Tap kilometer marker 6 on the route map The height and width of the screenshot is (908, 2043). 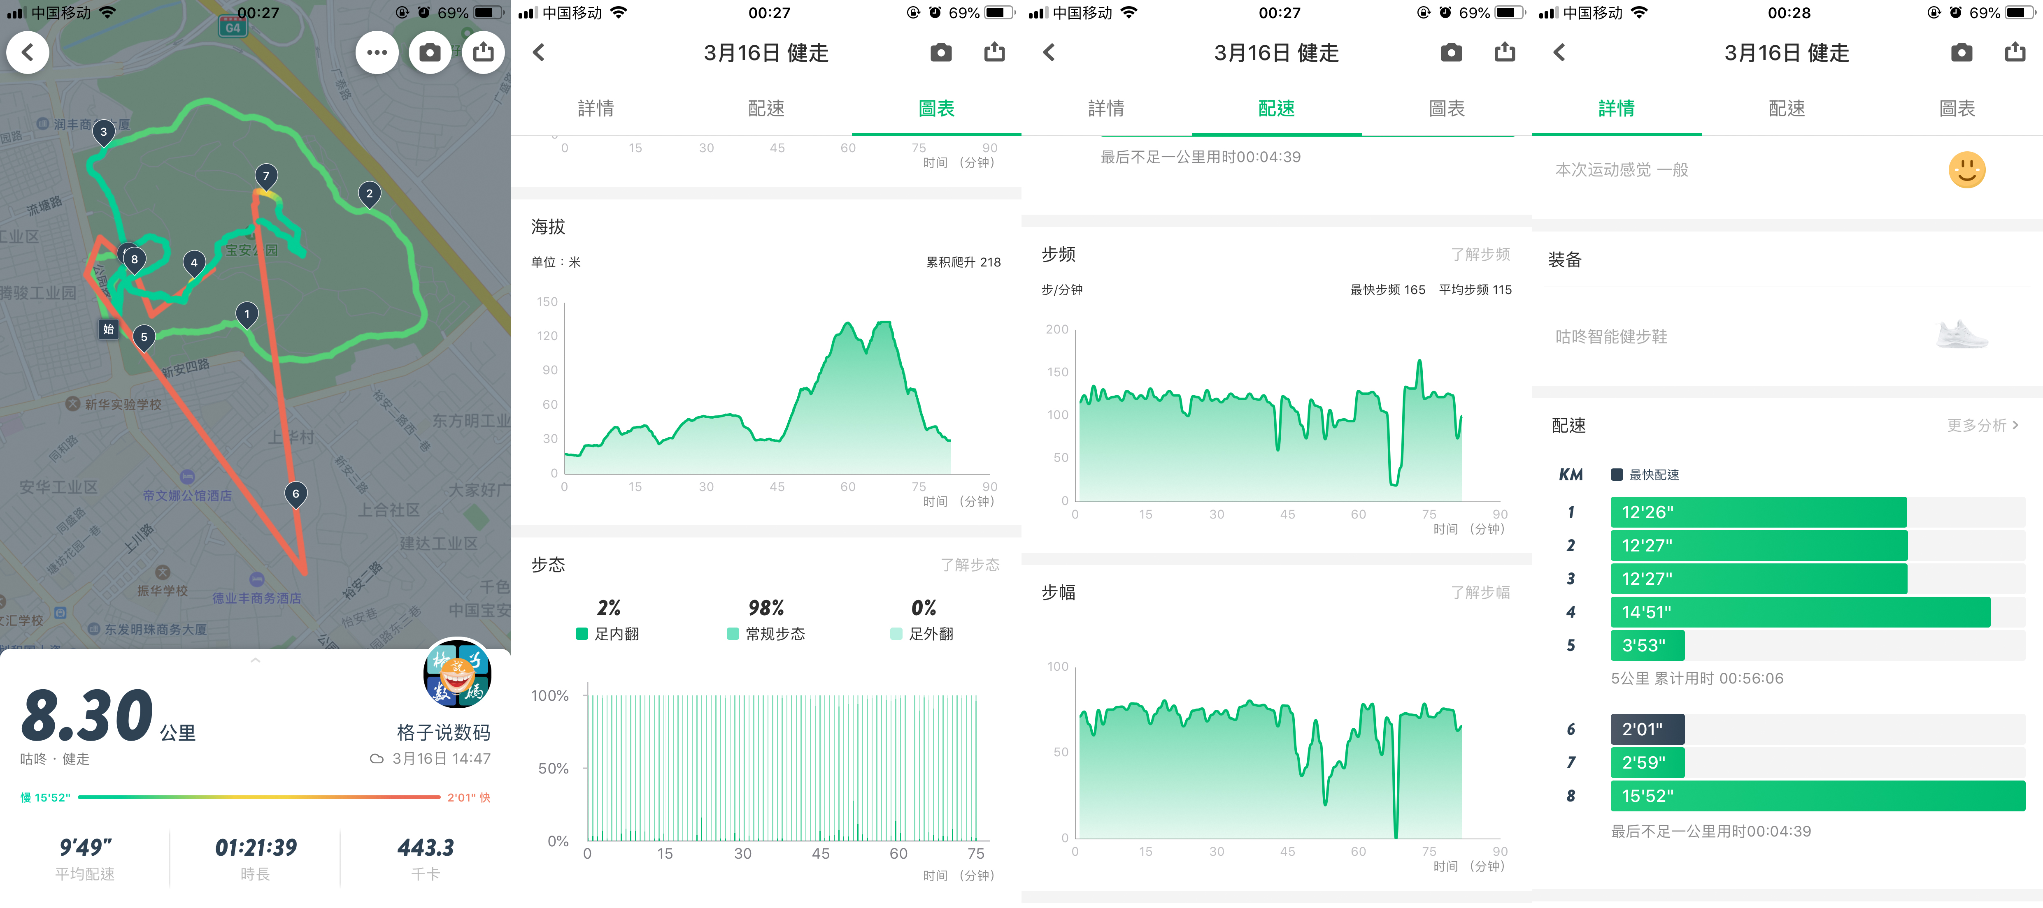295,493
